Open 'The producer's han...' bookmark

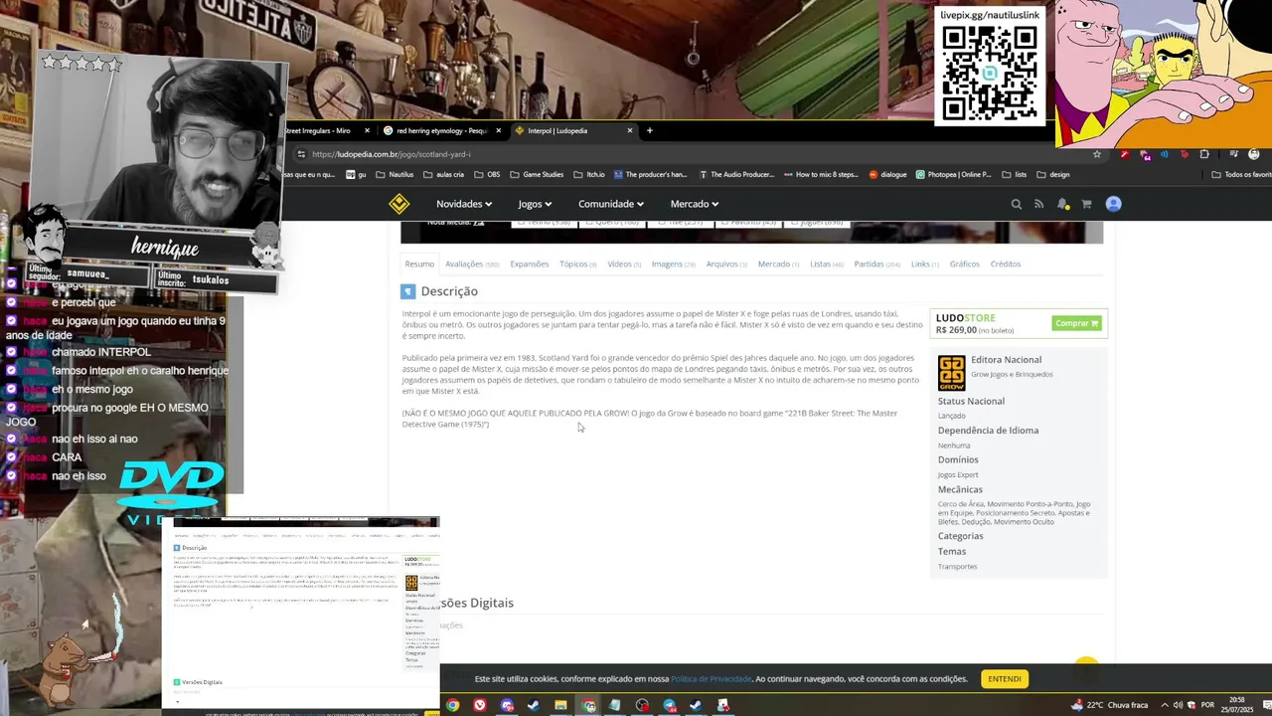click(651, 174)
